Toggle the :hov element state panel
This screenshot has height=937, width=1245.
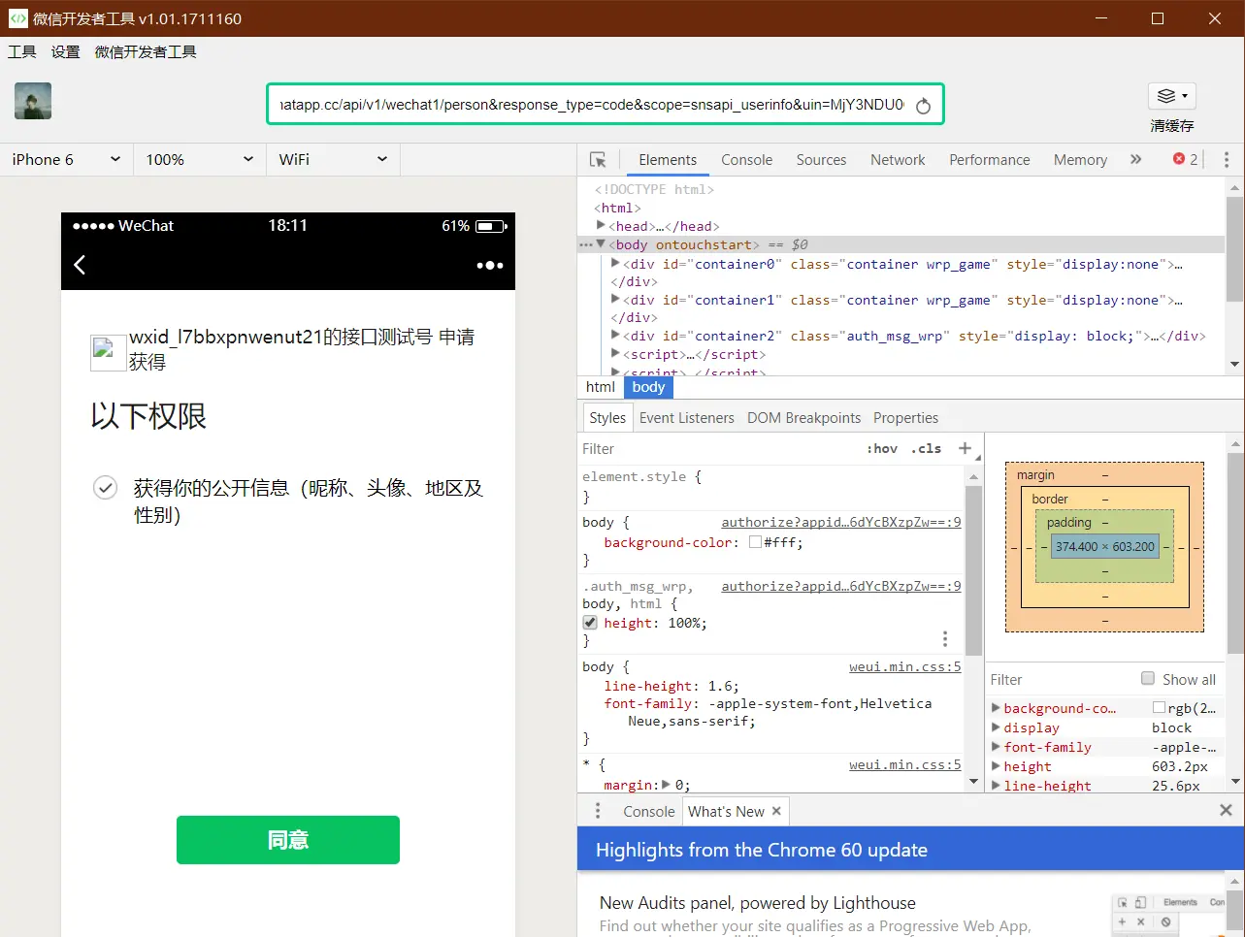point(883,448)
